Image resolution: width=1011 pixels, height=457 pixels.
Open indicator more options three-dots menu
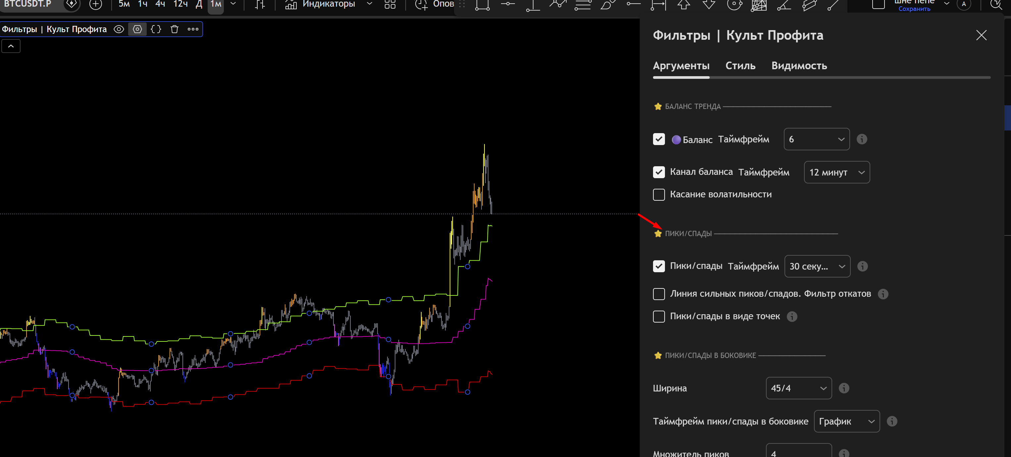[193, 29]
